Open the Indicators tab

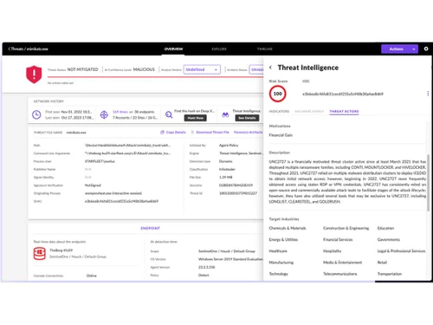(279, 111)
